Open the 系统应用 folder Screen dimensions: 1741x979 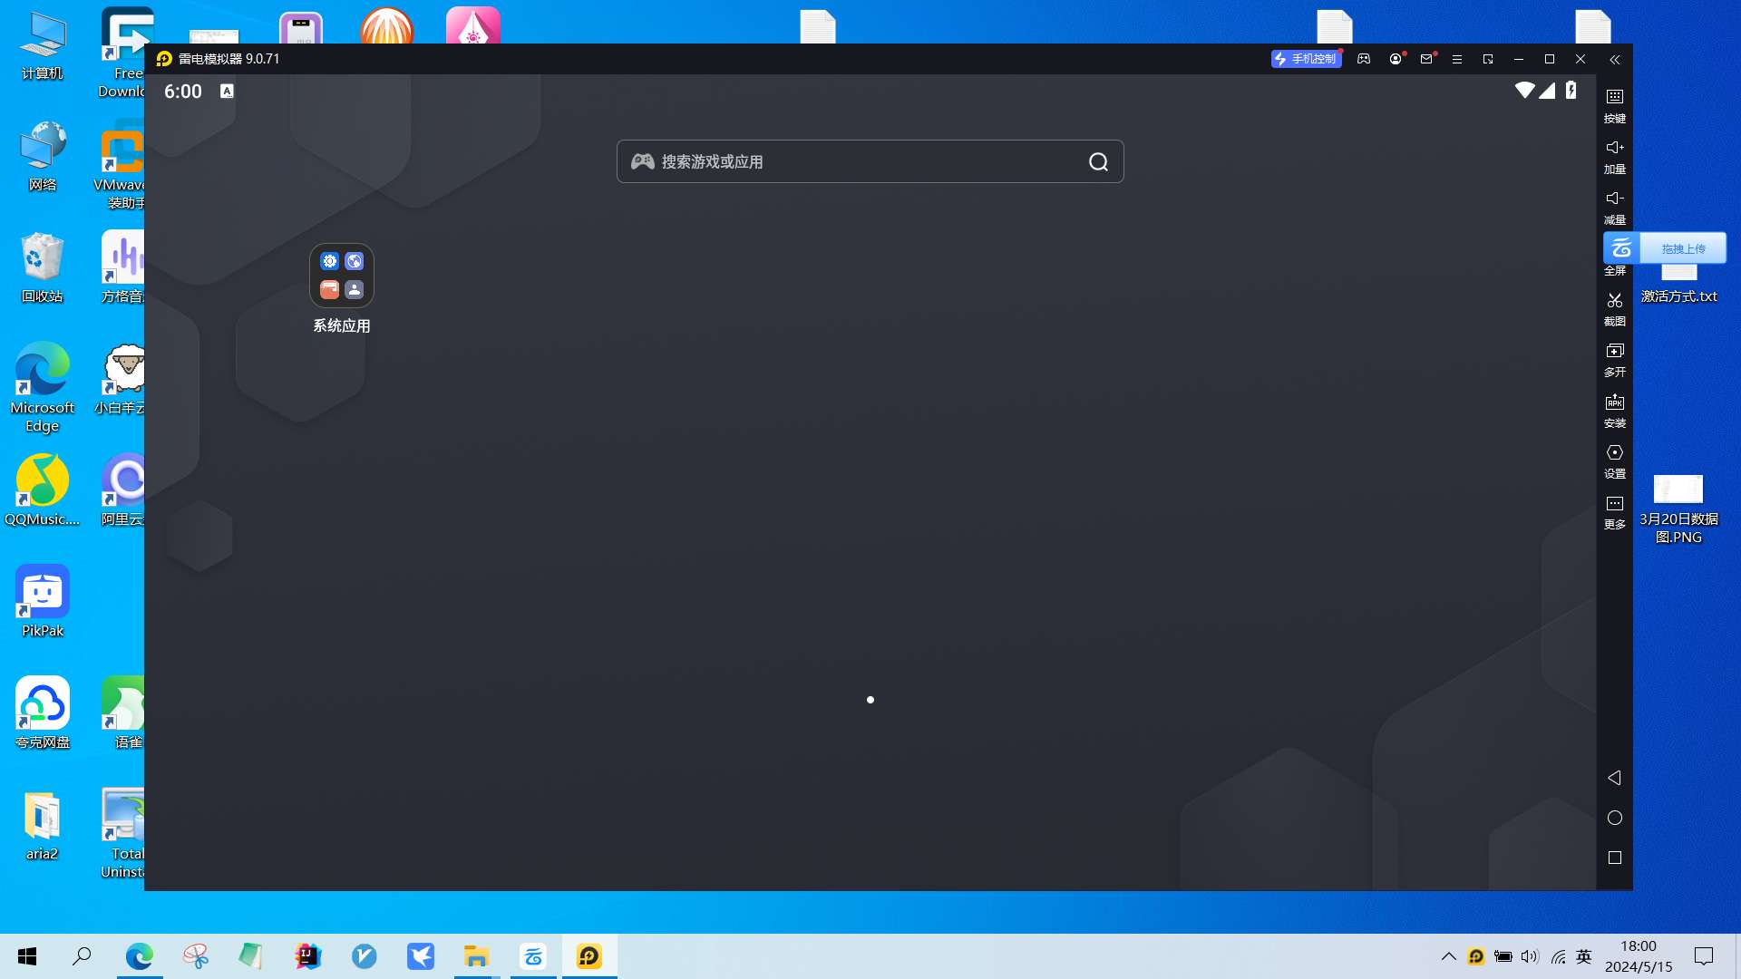click(342, 276)
